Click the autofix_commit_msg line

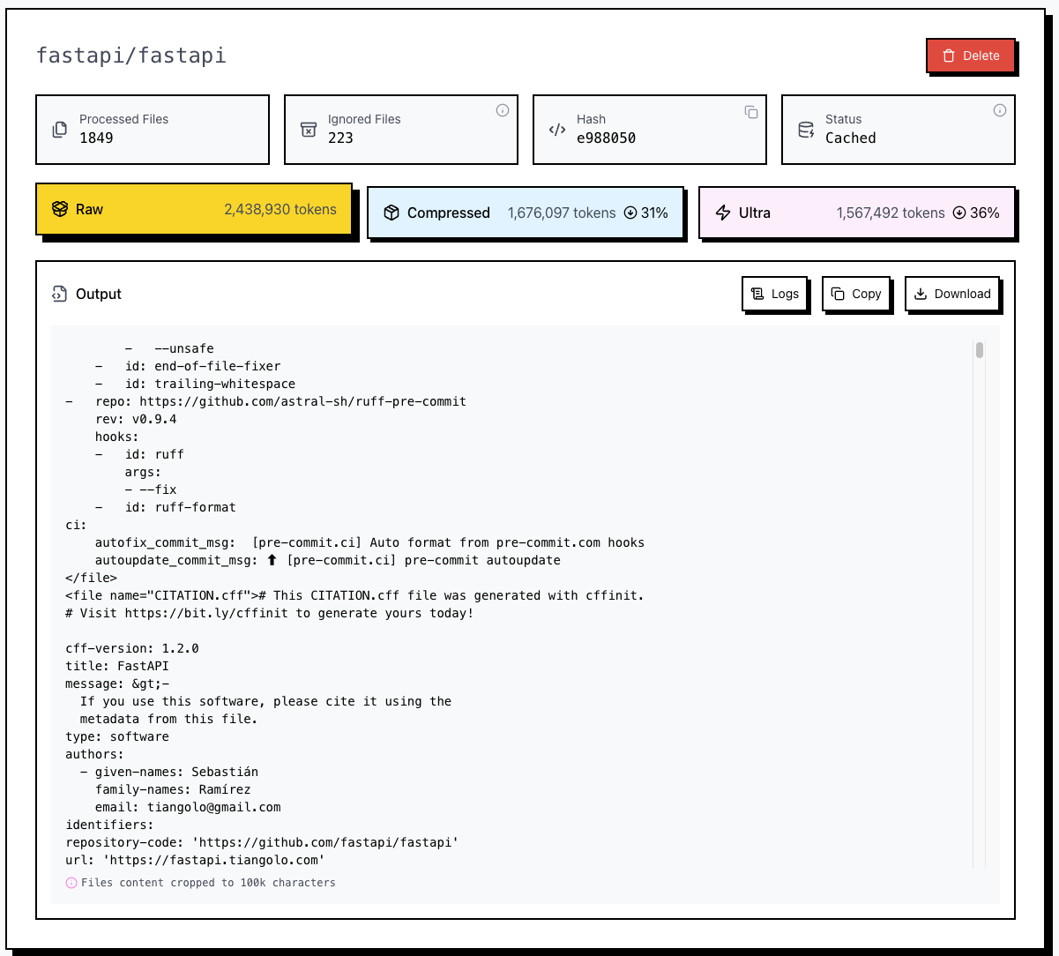tap(370, 542)
